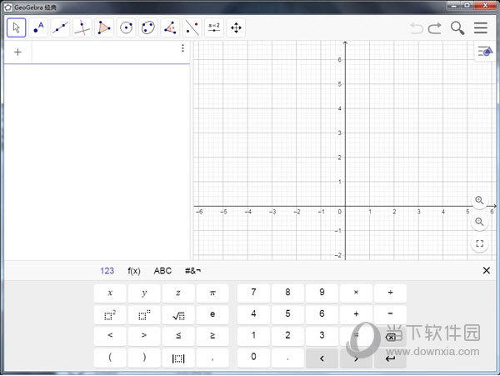
Task: Select the Line through two points tool
Action: pyautogui.click(x=60, y=28)
